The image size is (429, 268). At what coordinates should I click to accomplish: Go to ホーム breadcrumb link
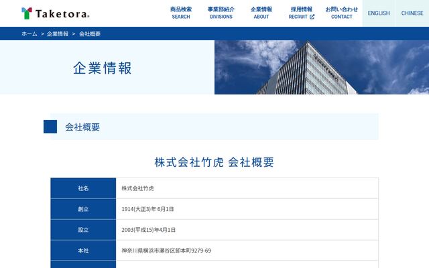pyautogui.click(x=29, y=33)
